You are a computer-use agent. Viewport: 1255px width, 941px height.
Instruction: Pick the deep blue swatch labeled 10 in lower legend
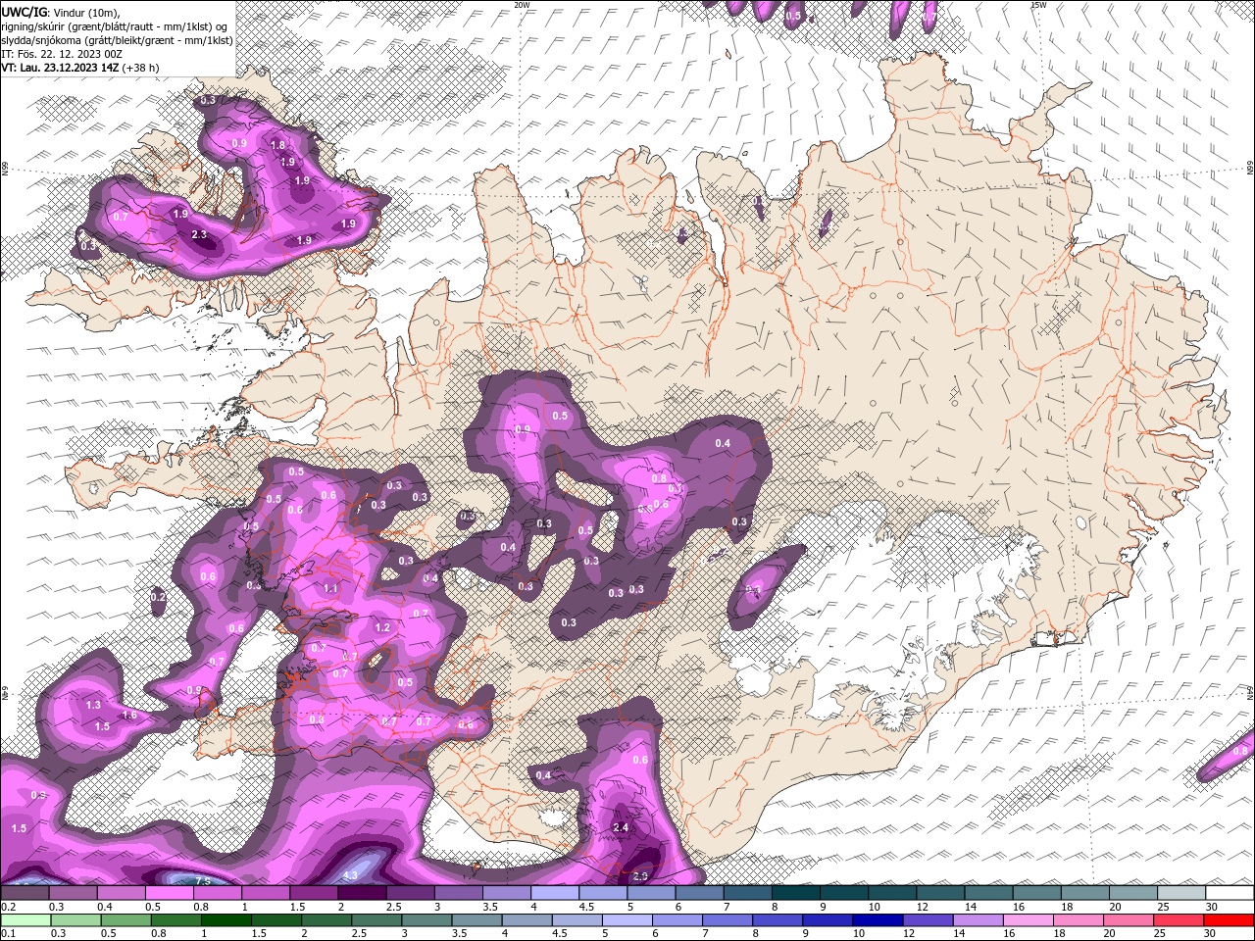click(x=877, y=920)
